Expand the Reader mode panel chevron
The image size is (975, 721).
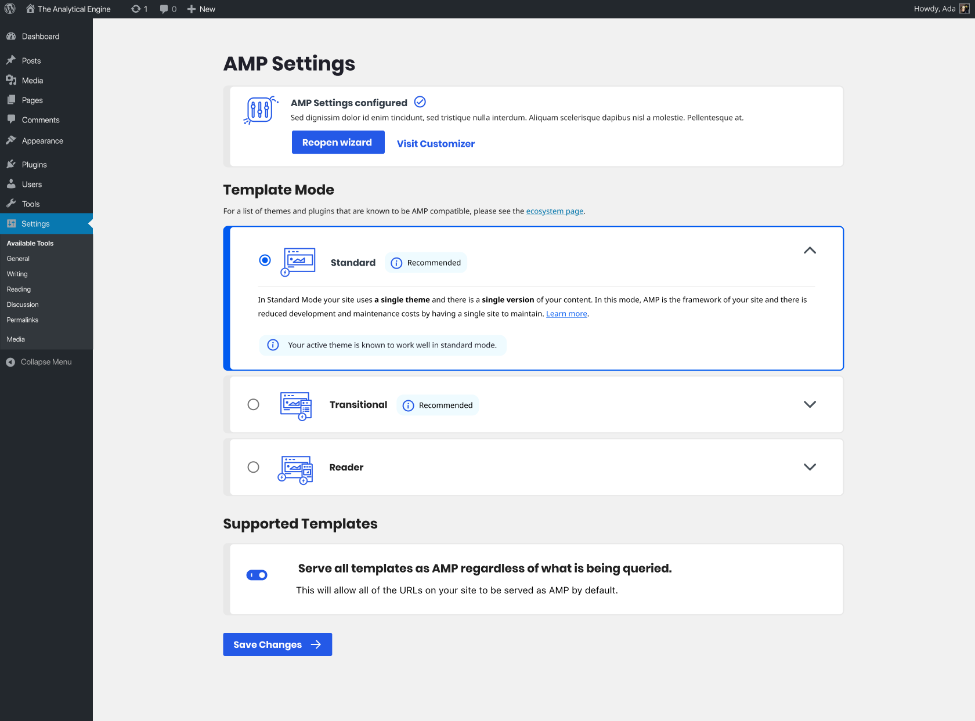[x=810, y=467]
